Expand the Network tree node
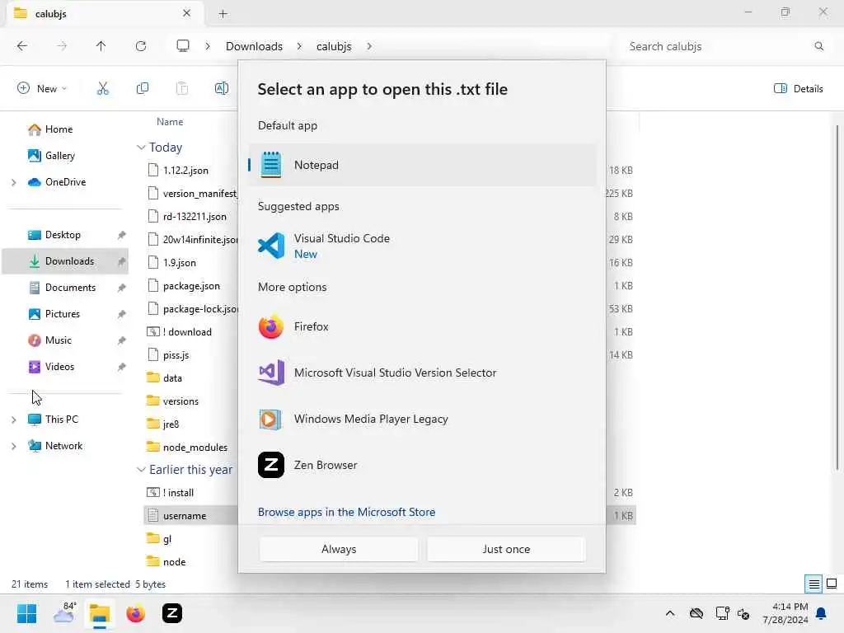The image size is (844, 633). click(14, 446)
